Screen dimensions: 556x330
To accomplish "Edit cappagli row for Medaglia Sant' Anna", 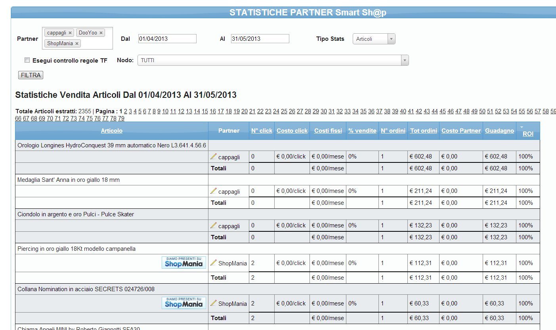I will point(214,191).
